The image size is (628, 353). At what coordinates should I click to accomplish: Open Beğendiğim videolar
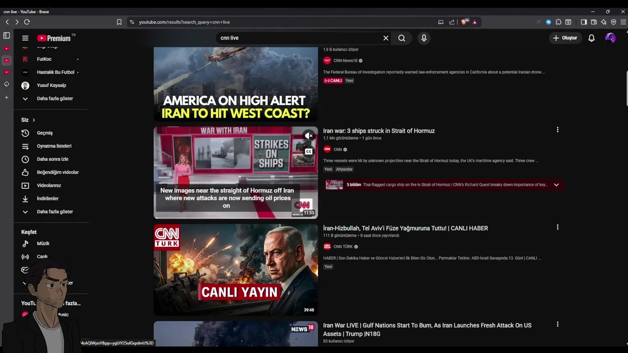click(51, 172)
